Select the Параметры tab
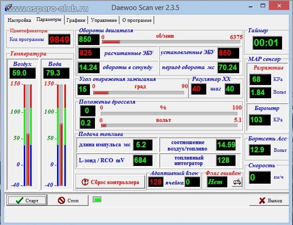The height and width of the screenshot is (225, 293). click(x=49, y=20)
